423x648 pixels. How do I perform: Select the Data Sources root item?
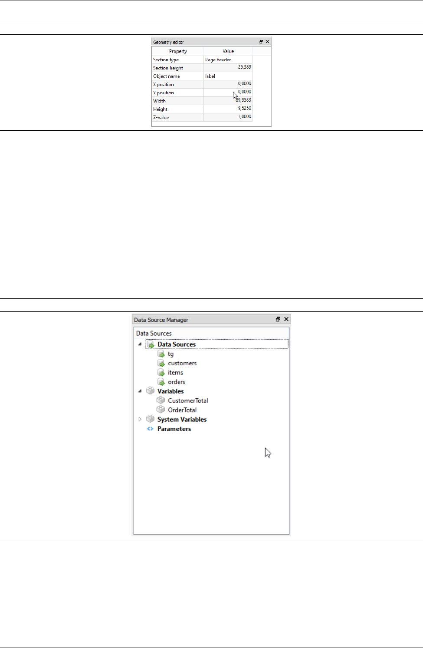(x=177, y=344)
